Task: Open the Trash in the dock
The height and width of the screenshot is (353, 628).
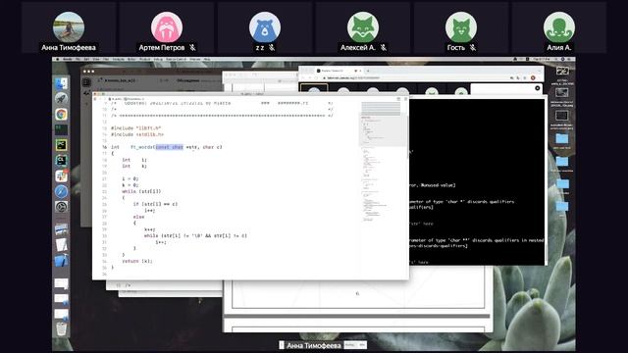Action: pos(61,329)
